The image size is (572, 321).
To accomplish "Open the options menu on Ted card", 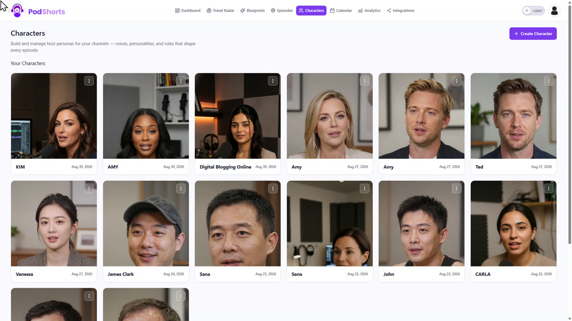I will coord(549,81).
